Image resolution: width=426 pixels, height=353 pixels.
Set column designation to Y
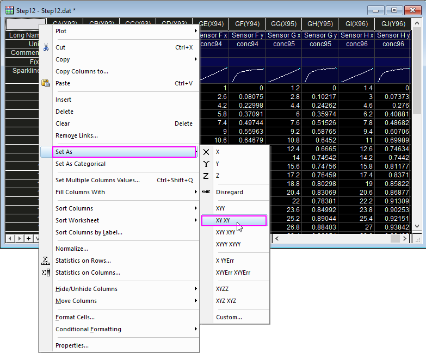point(218,164)
